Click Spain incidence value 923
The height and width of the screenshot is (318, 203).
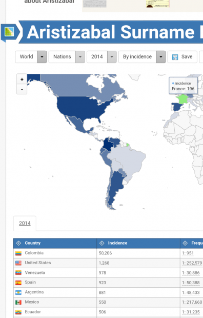[103, 283]
